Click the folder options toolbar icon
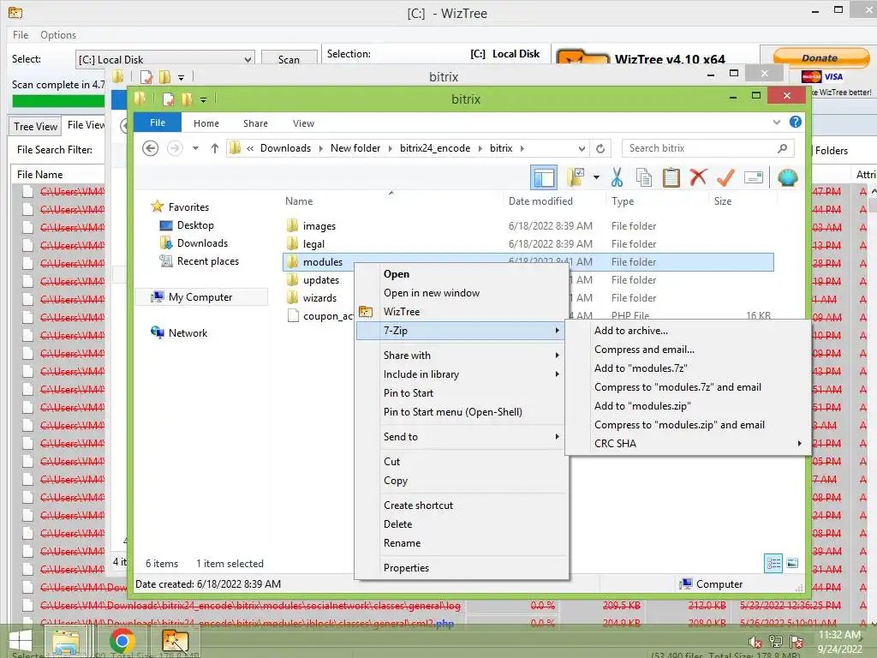Image resolution: width=877 pixels, height=658 pixels. 576,178
